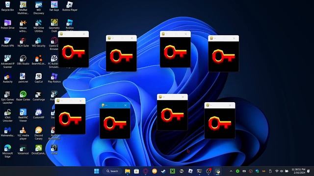Select the Portal desktop shortcut
The image size is (314, 176).
pos(54,150)
